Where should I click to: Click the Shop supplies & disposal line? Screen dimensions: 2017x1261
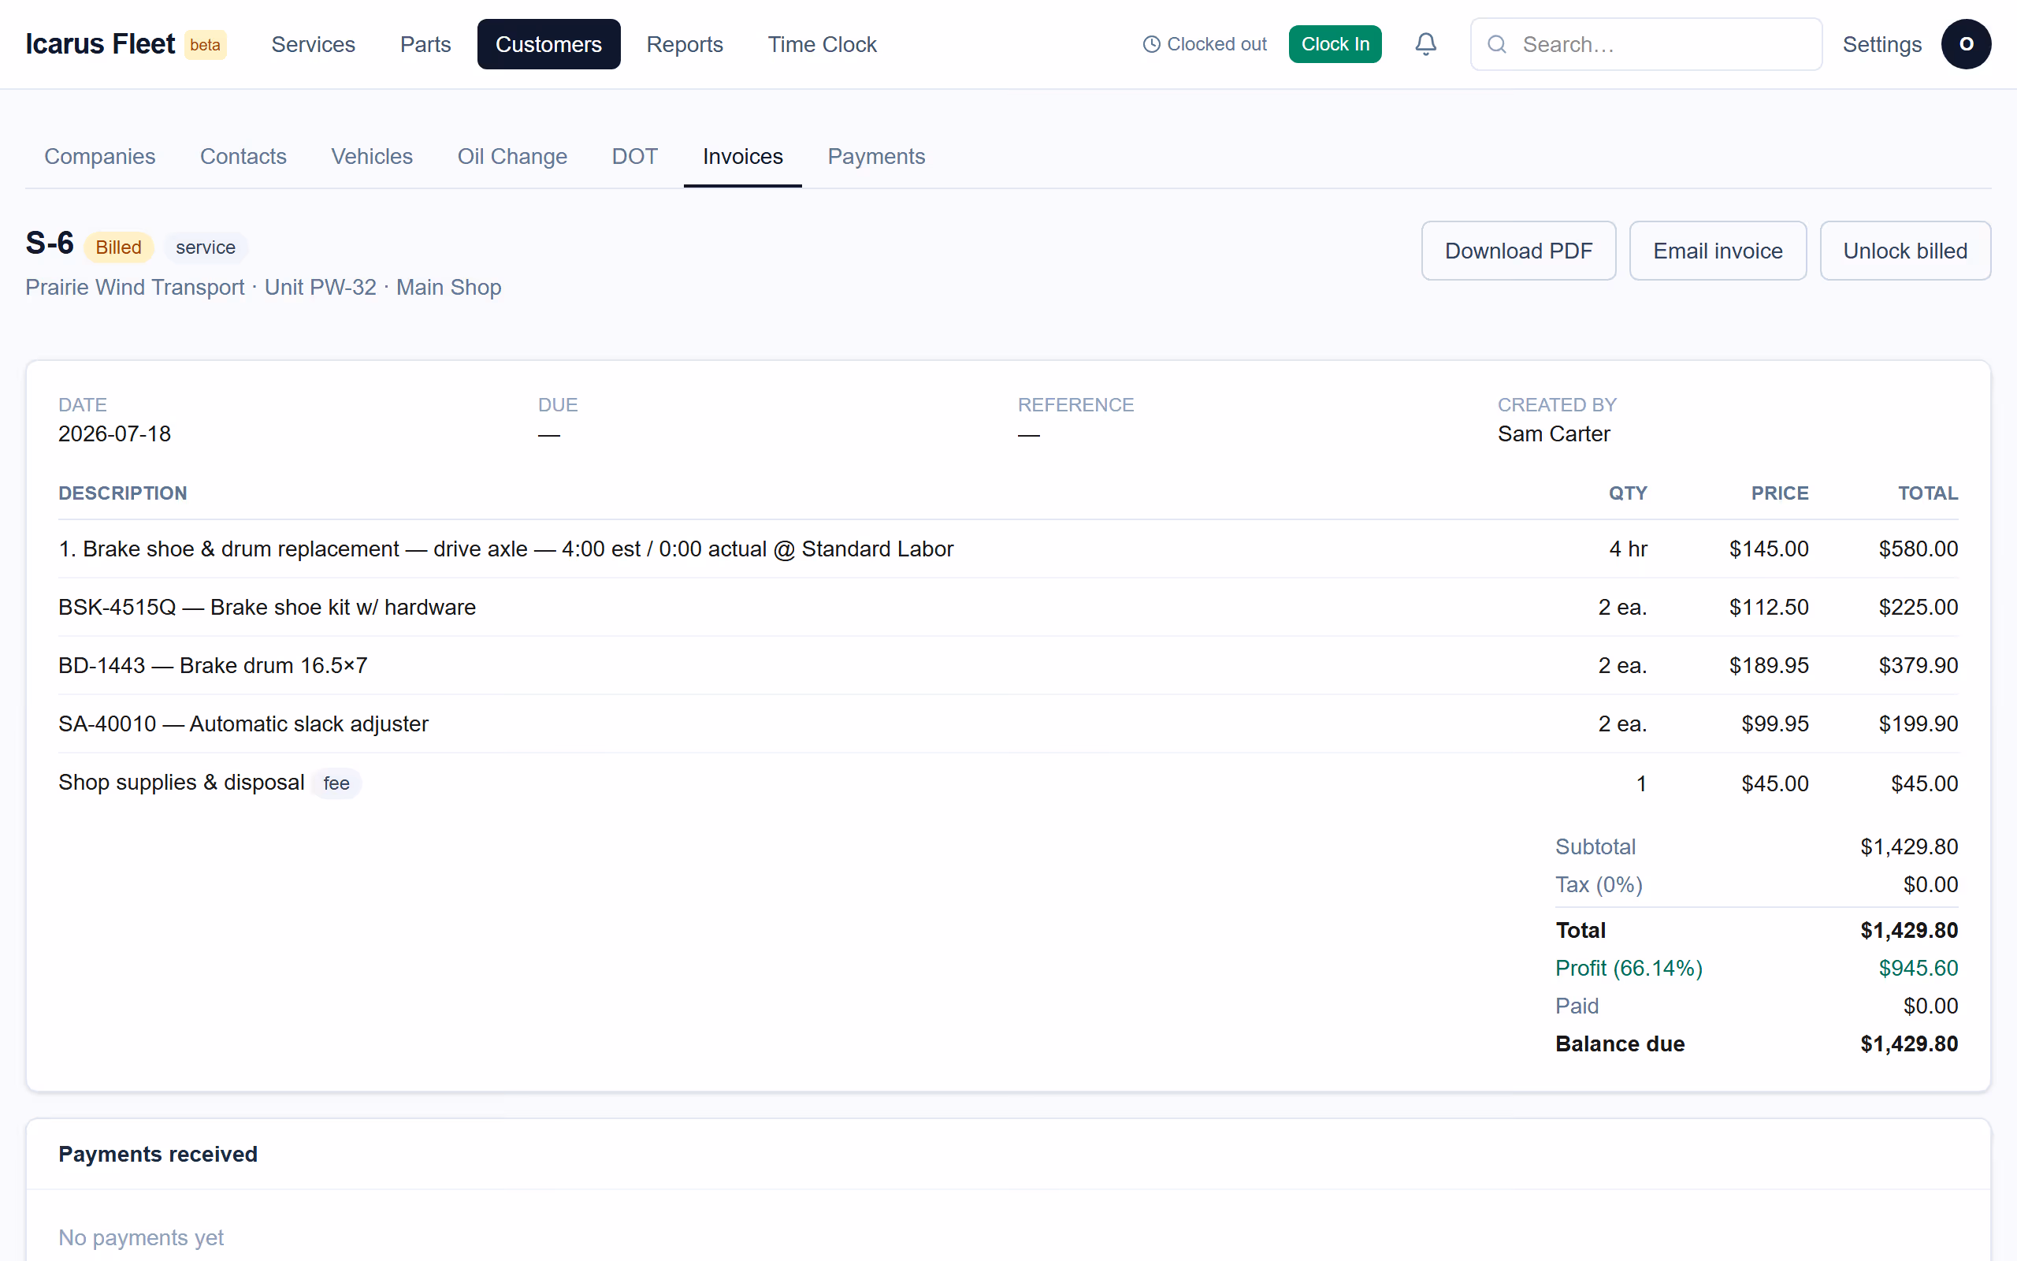pos(1008,783)
